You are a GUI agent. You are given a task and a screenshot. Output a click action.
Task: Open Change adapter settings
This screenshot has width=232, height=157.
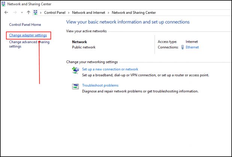pyautogui.click(x=28, y=35)
